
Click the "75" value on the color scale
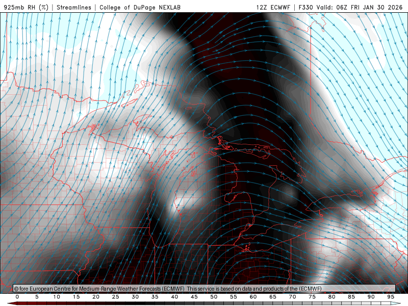click(312, 297)
